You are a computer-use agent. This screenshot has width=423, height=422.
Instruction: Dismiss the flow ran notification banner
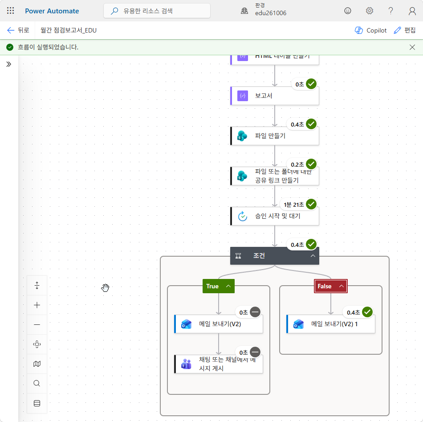tap(412, 47)
